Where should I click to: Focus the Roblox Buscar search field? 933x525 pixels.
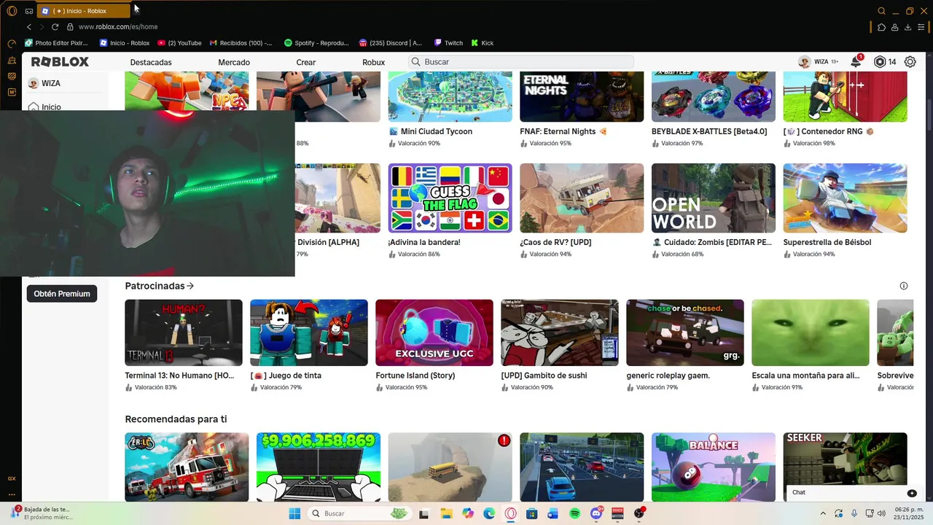tap(521, 62)
